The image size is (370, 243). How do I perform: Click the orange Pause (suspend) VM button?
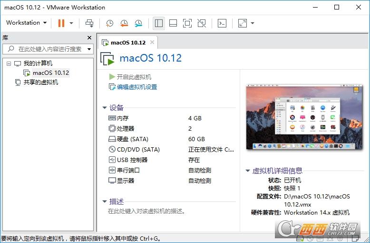(61, 23)
